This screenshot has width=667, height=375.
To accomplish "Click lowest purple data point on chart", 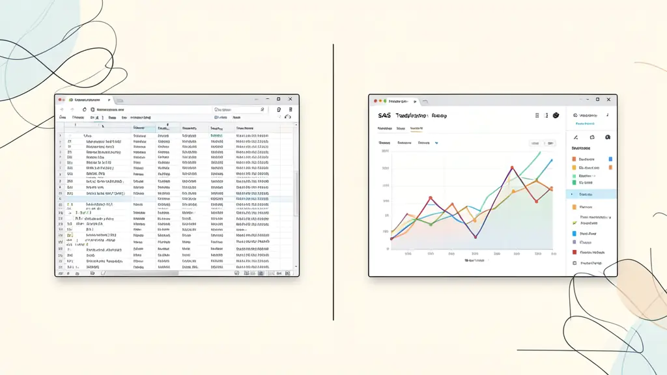I will [x=475, y=237].
